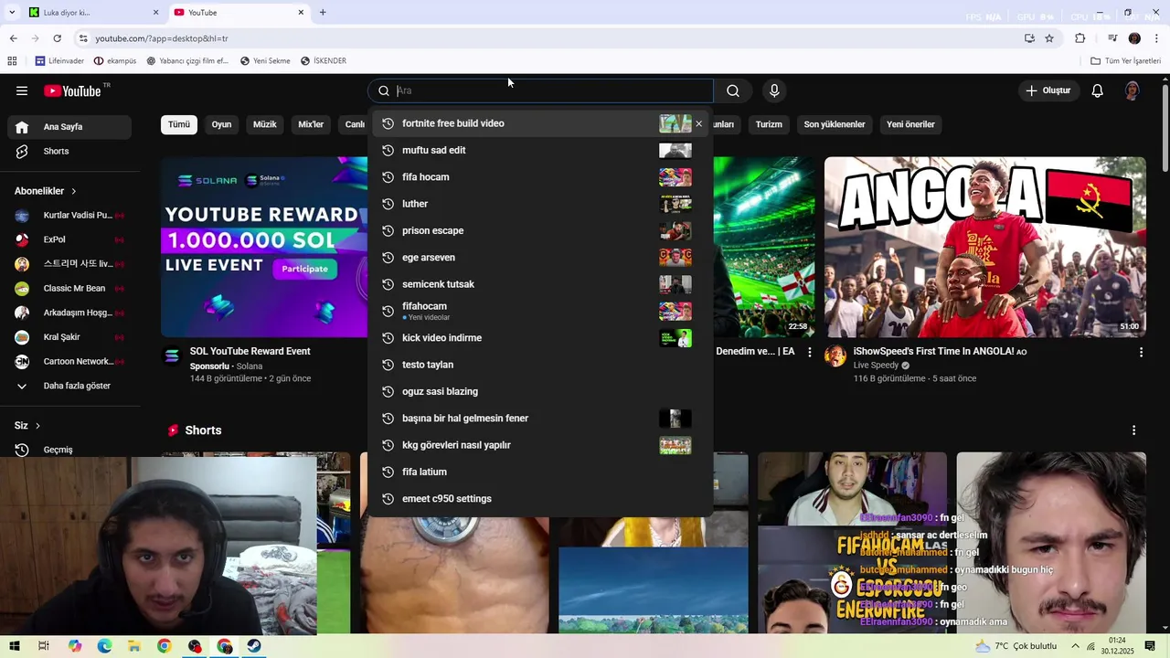Image resolution: width=1170 pixels, height=658 pixels.
Task: Open the ANGOLA video thumbnail
Action: (984, 247)
